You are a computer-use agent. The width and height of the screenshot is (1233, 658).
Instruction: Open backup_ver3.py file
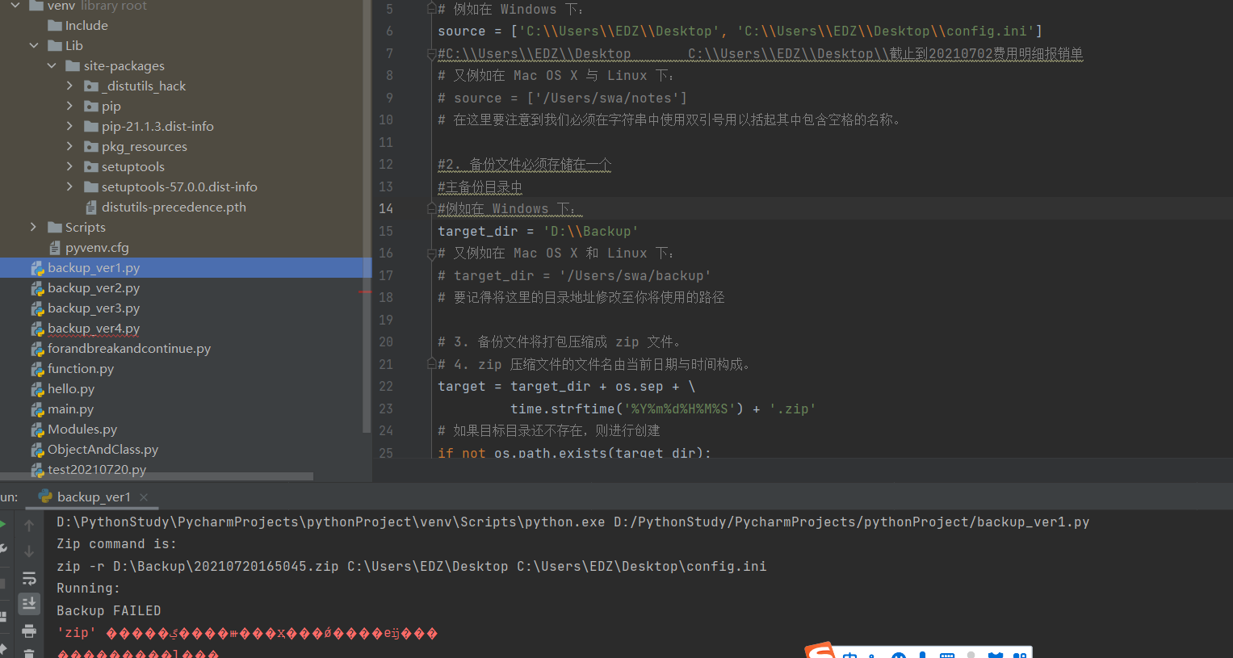94,308
